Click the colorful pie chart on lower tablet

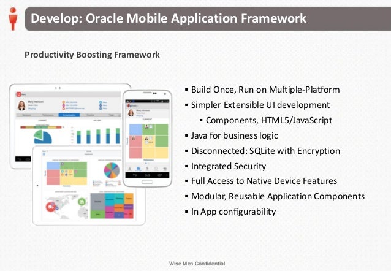[x=112, y=170]
